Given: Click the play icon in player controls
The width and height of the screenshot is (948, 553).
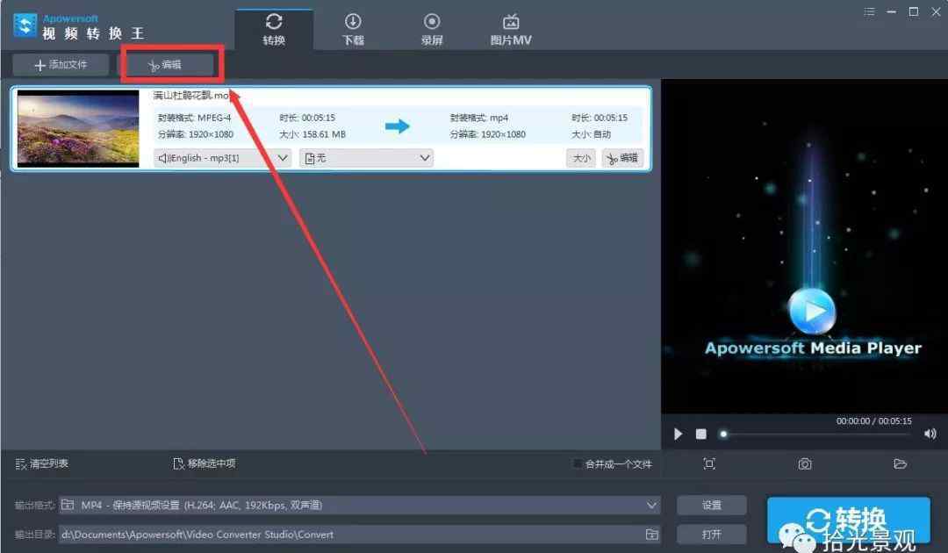Looking at the screenshot, I should coord(678,434).
